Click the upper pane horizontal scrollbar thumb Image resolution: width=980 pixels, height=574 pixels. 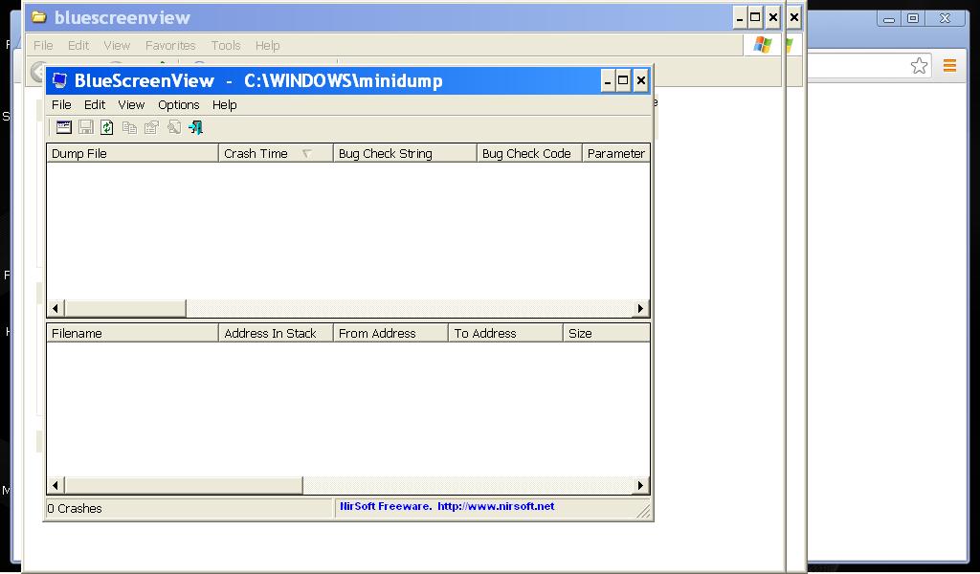(x=125, y=308)
